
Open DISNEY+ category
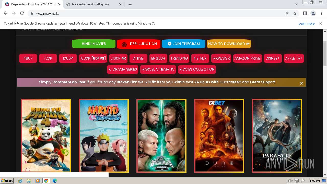click(273, 58)
